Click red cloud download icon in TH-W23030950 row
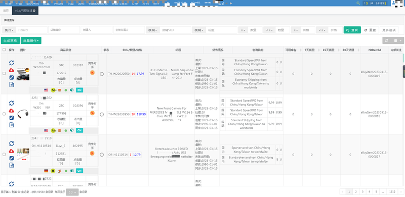 click(11, 111)
